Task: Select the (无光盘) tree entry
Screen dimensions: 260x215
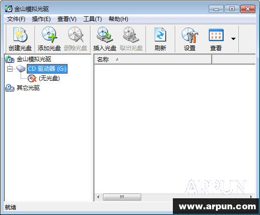Action: tap(49, 78)
